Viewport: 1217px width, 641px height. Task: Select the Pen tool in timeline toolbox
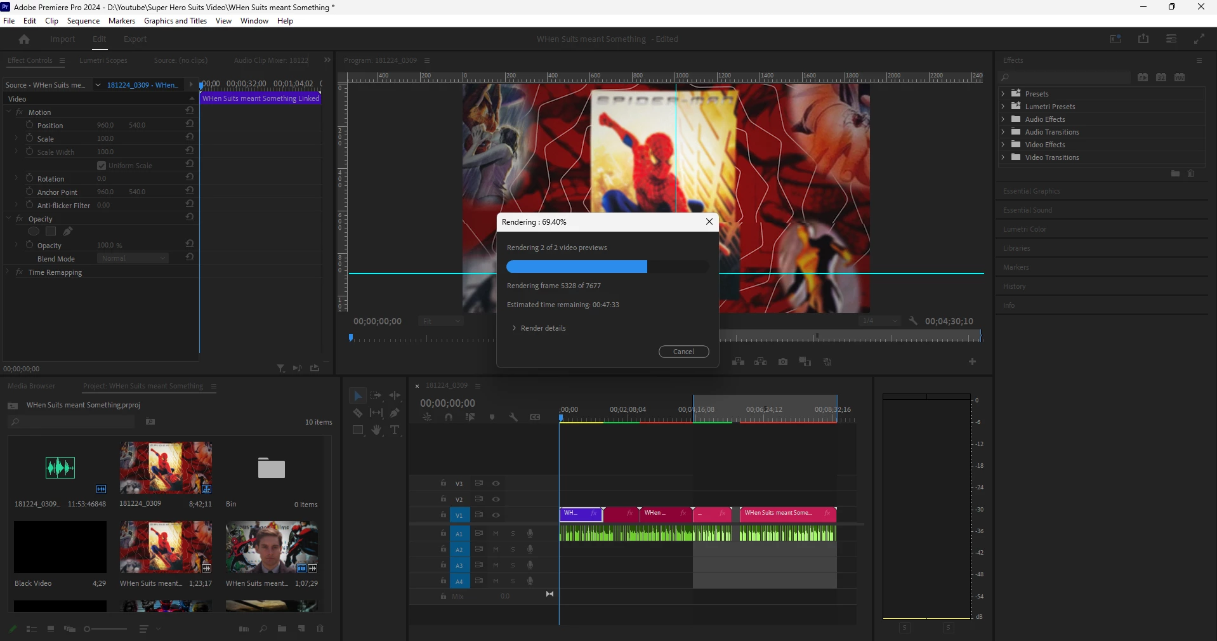(395, 413)
